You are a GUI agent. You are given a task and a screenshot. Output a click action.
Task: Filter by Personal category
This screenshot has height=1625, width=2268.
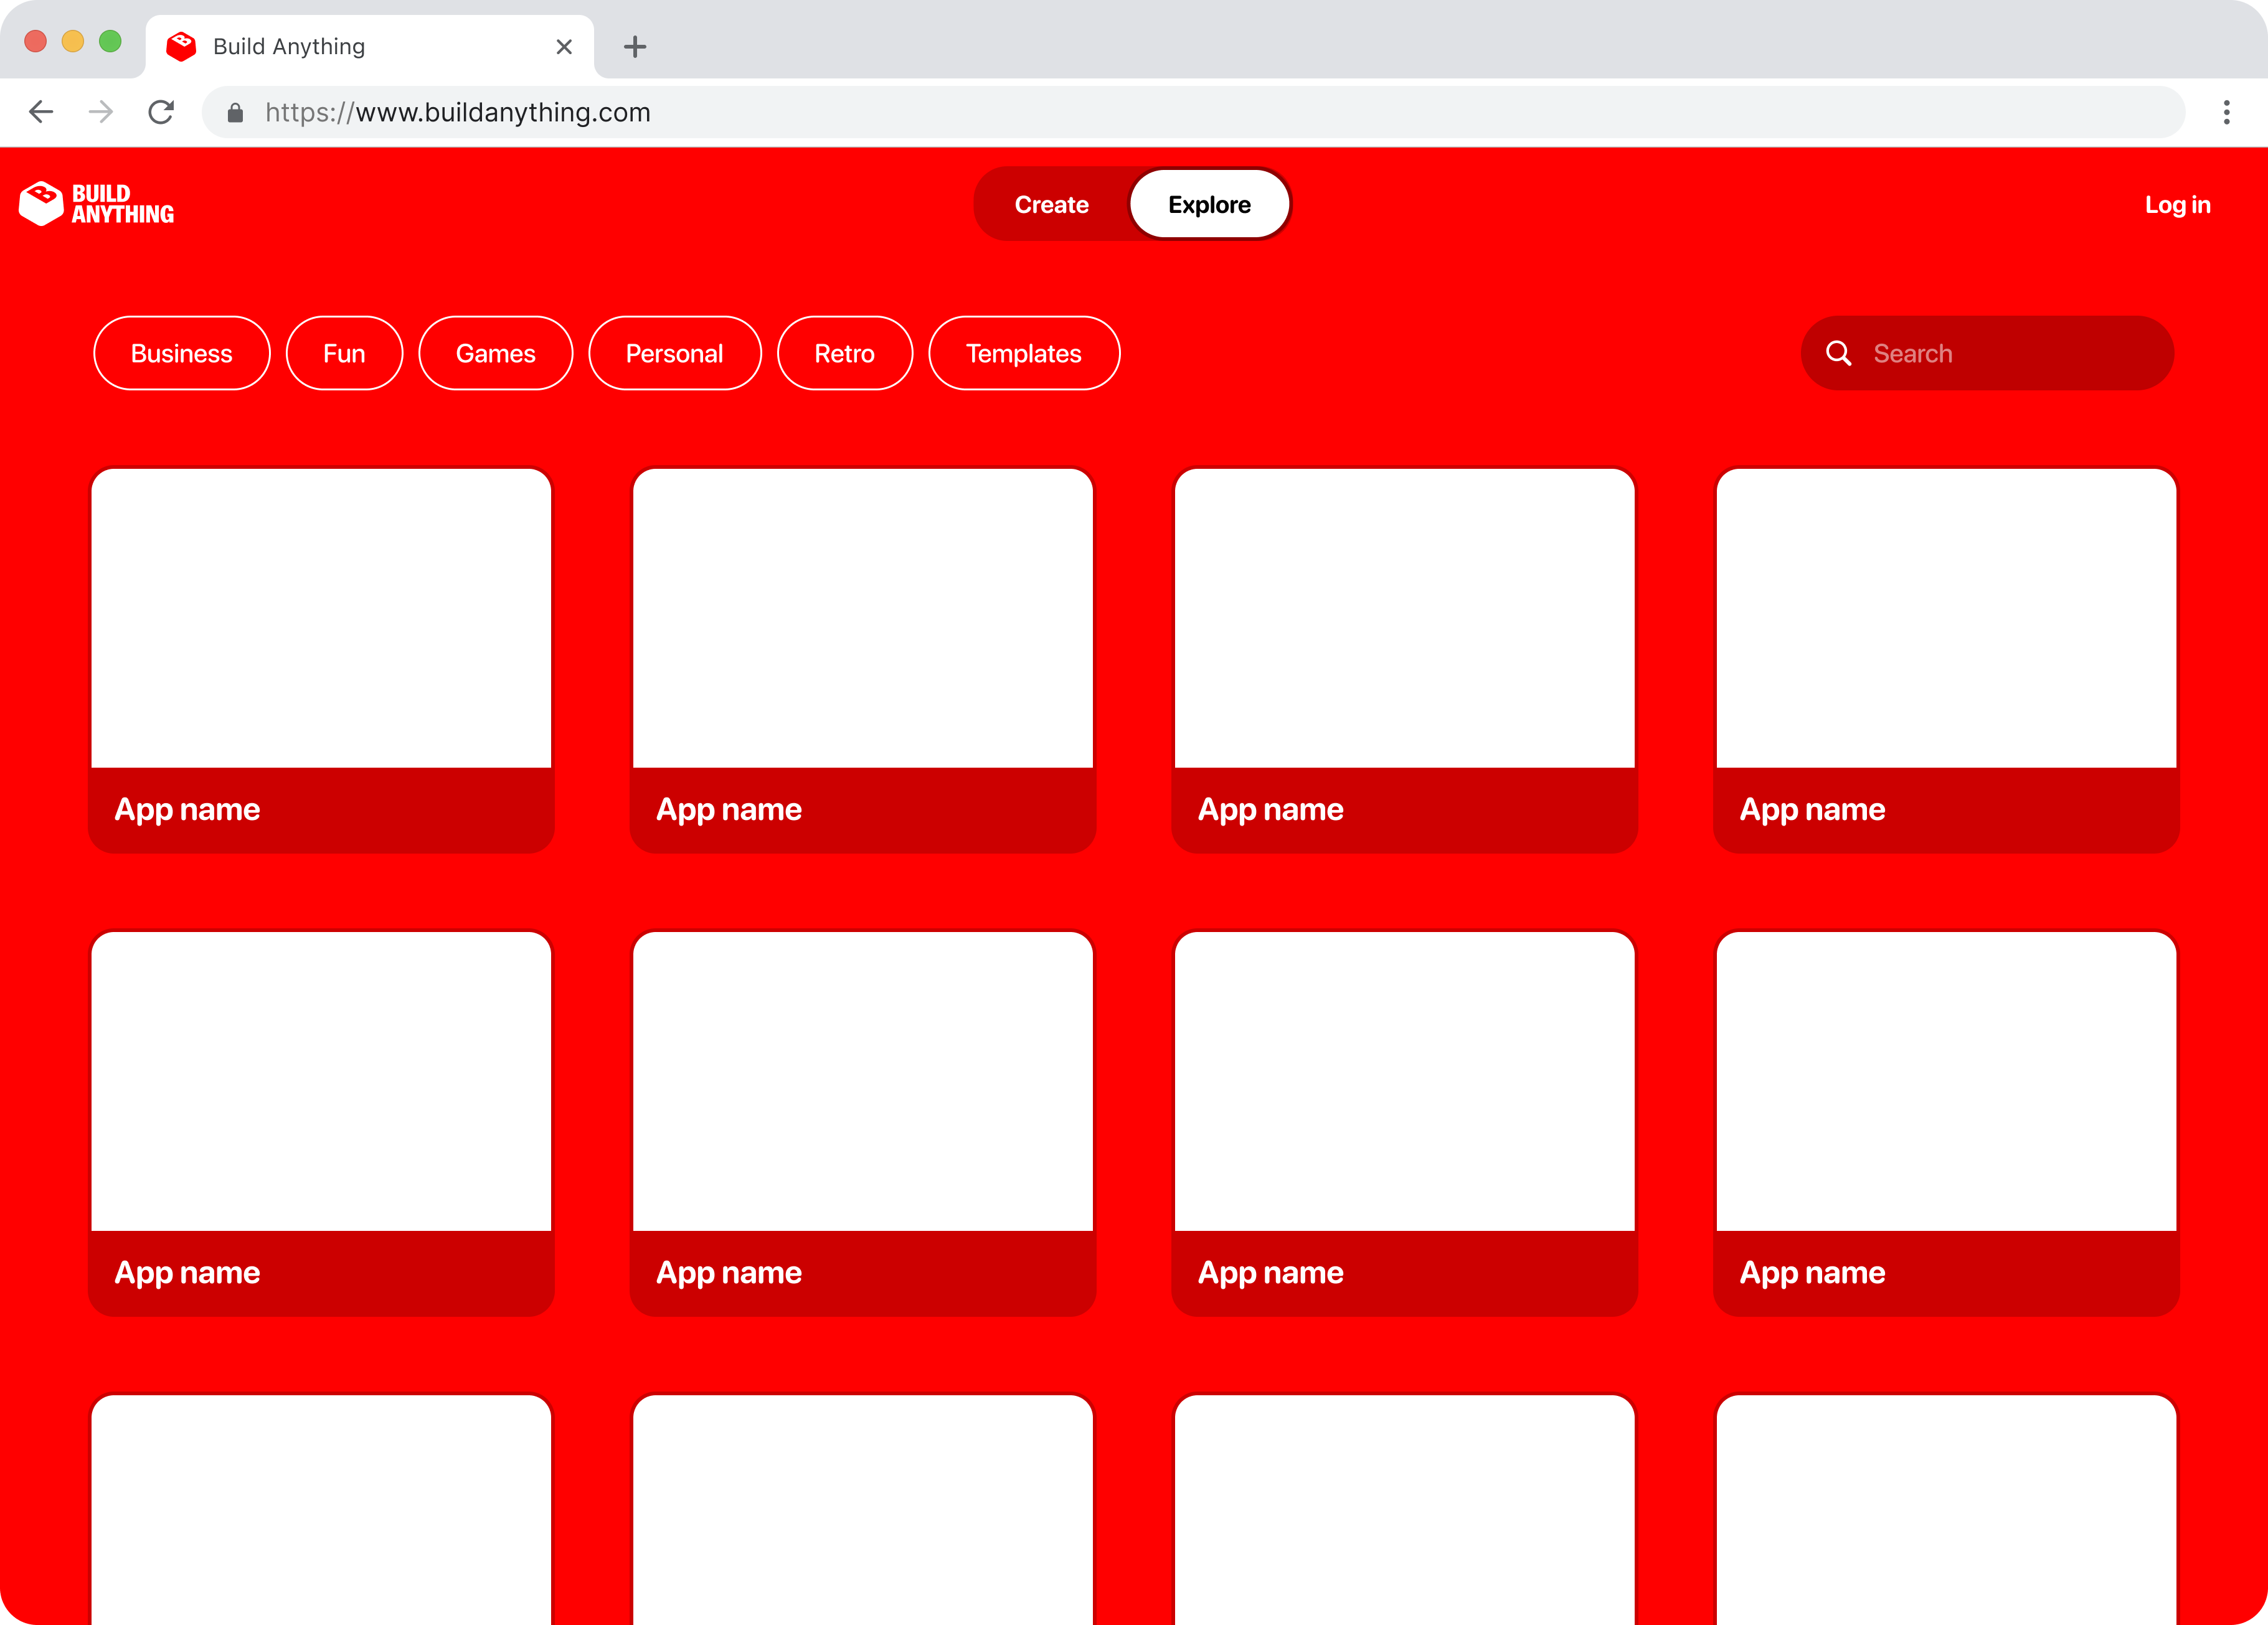pos(675,353)
